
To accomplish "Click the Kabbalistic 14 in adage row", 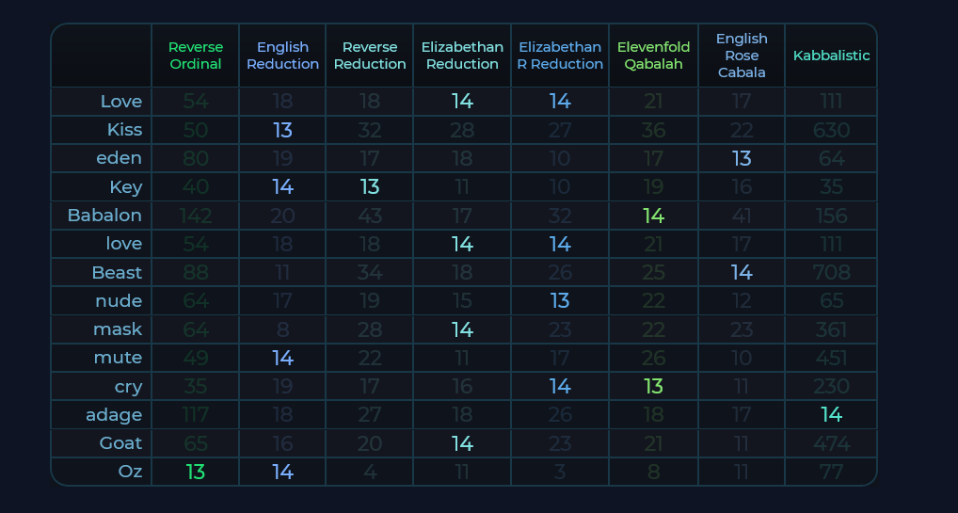I will click(832, 415).
